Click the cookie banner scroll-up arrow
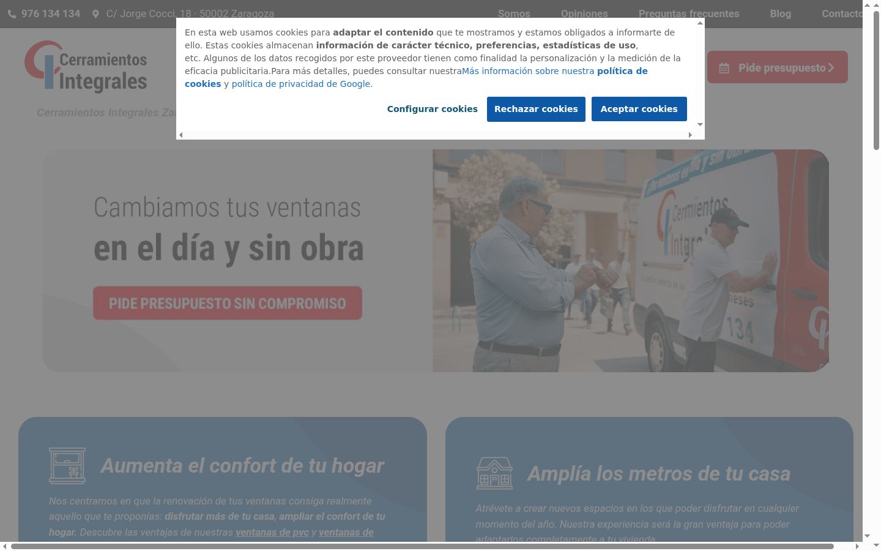 click(x=700, y=23)
